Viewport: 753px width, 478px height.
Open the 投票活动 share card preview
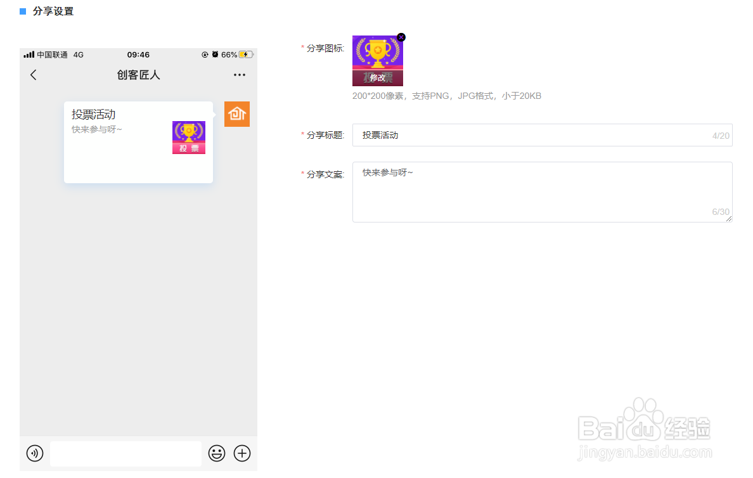click(138, 142)
